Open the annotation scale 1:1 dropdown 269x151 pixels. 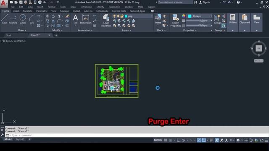coord(232,140)
